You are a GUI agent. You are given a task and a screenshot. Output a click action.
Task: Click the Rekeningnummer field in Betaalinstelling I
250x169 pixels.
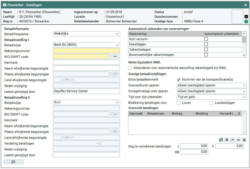click(x=86, y=51)
